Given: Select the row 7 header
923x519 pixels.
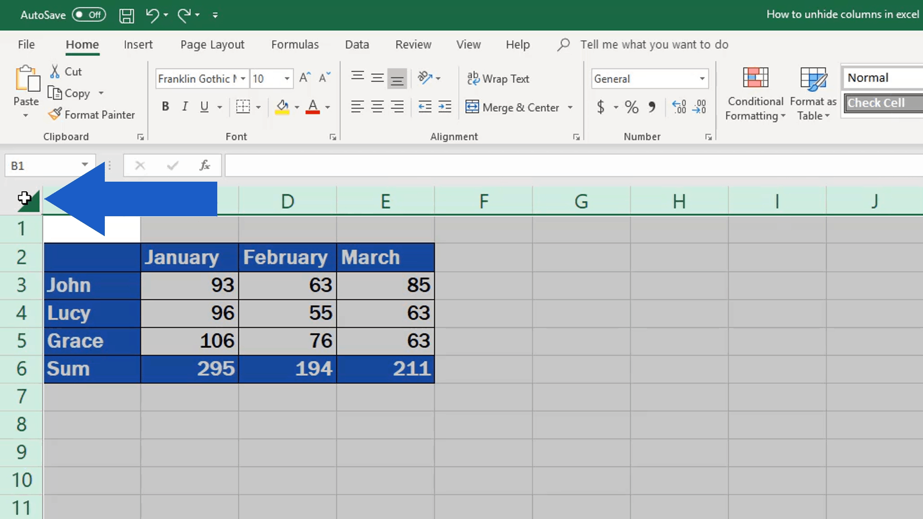Looking at the screenshot, I should 21,396.
